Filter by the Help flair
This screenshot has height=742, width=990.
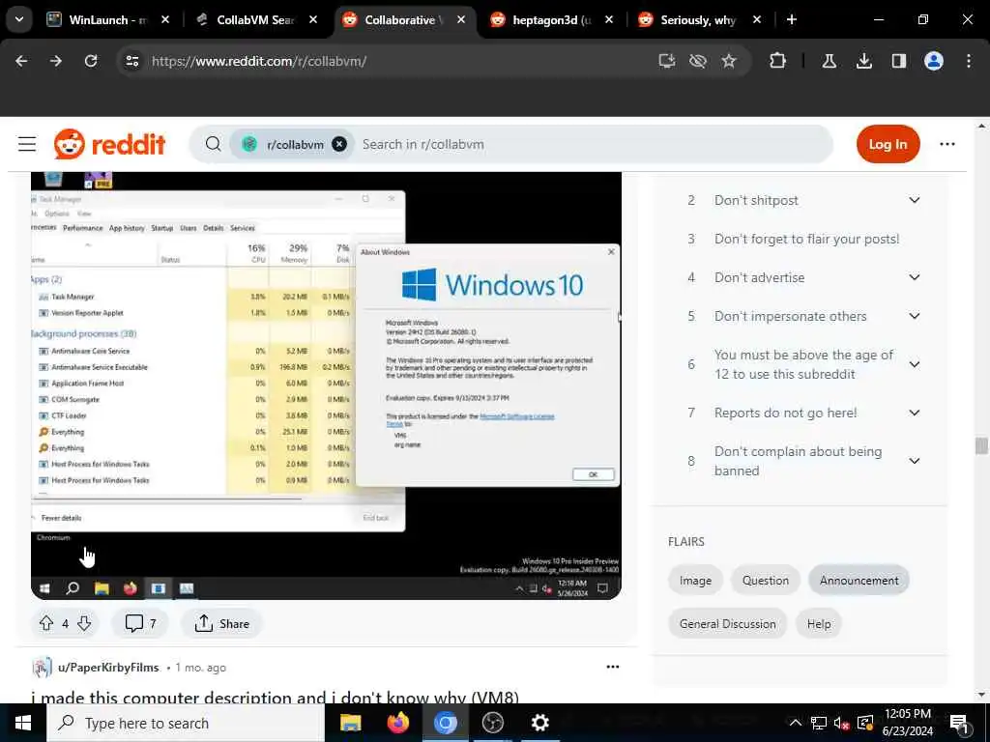pos(818,623)
